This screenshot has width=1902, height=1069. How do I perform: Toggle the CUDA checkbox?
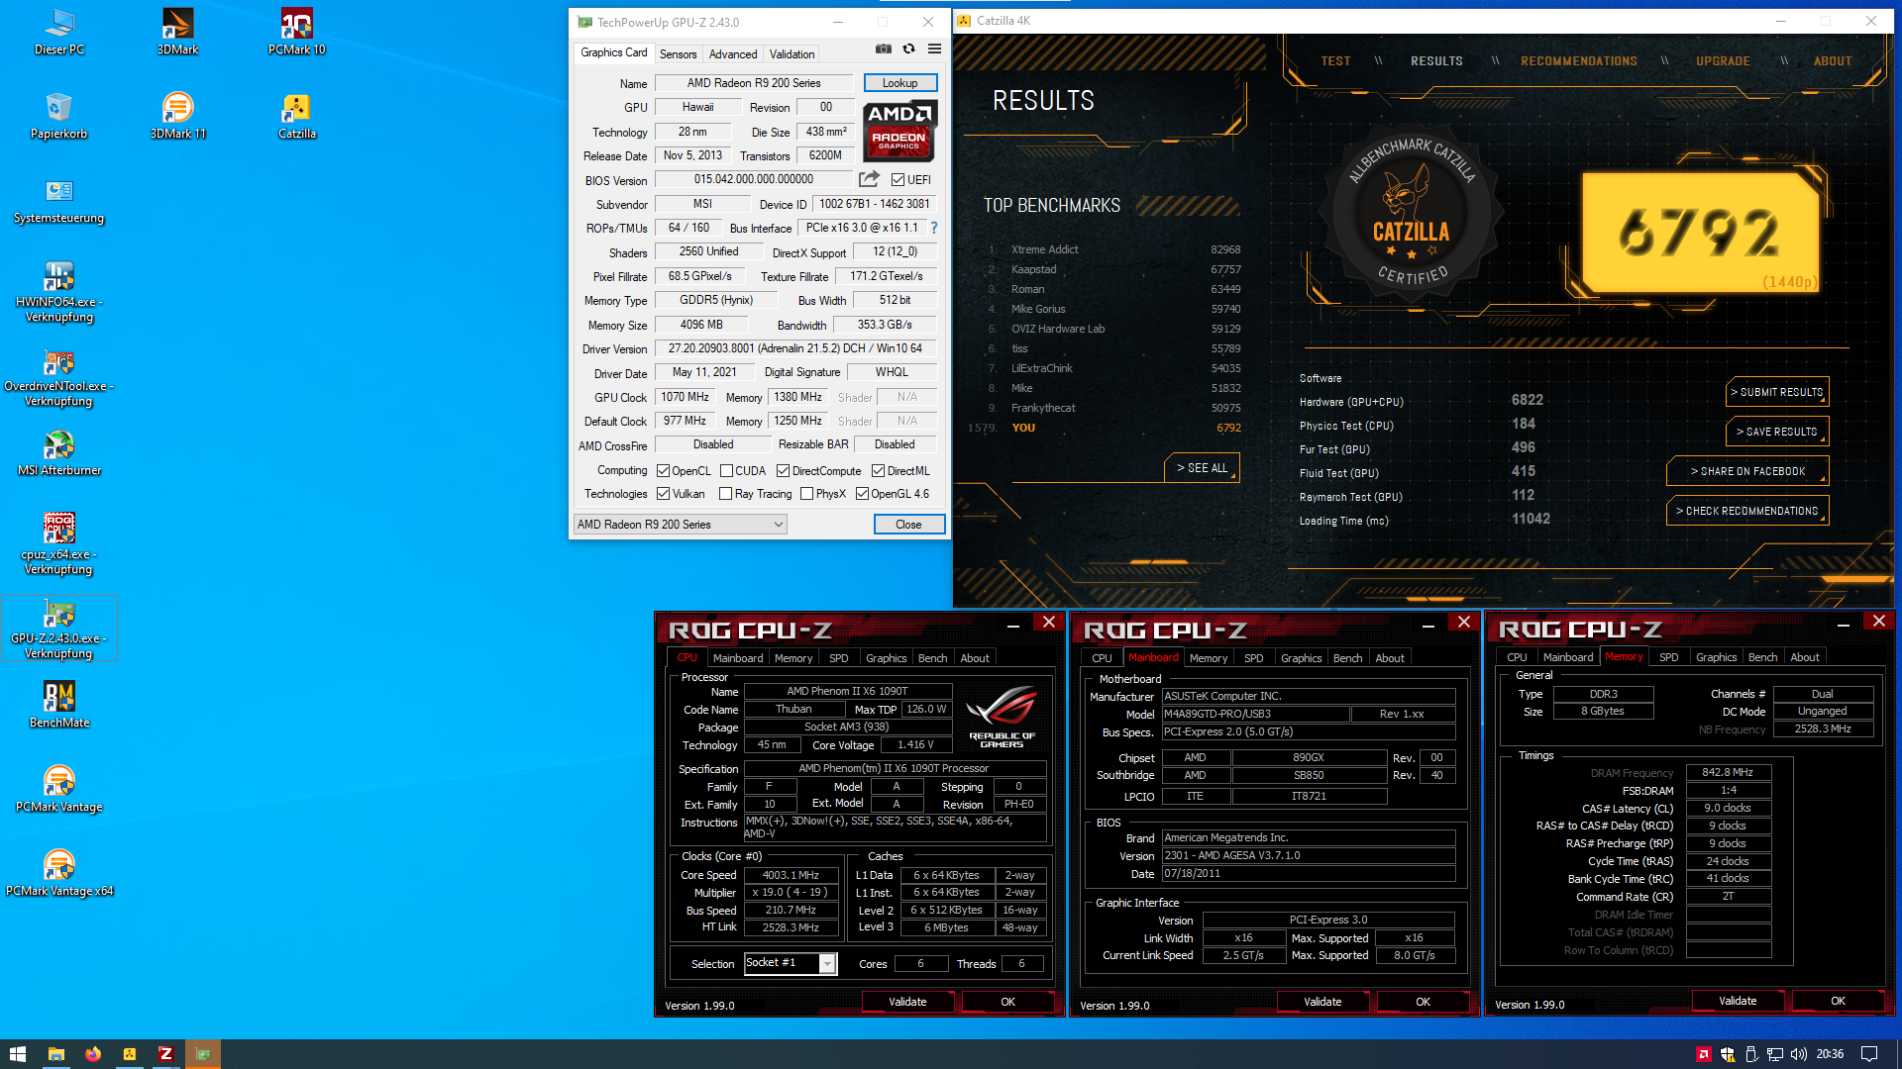(726, 471)
